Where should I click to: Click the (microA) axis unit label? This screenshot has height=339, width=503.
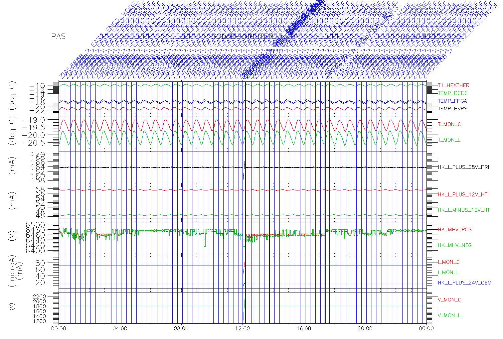pos(12,272)
